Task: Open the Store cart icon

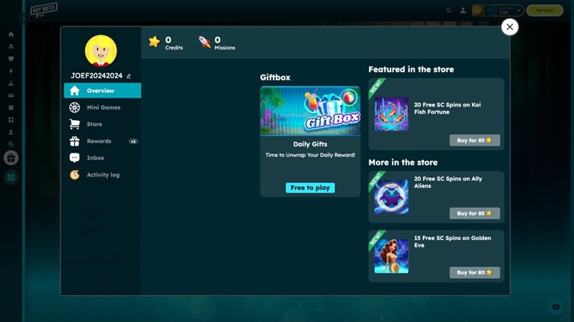Action: tap(75, 124)
